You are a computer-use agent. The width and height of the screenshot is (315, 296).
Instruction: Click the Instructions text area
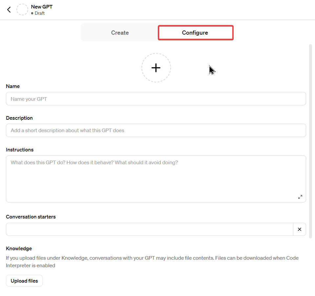coord(156,177)
